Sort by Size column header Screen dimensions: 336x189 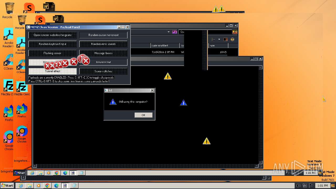click(x=218, y=46)
